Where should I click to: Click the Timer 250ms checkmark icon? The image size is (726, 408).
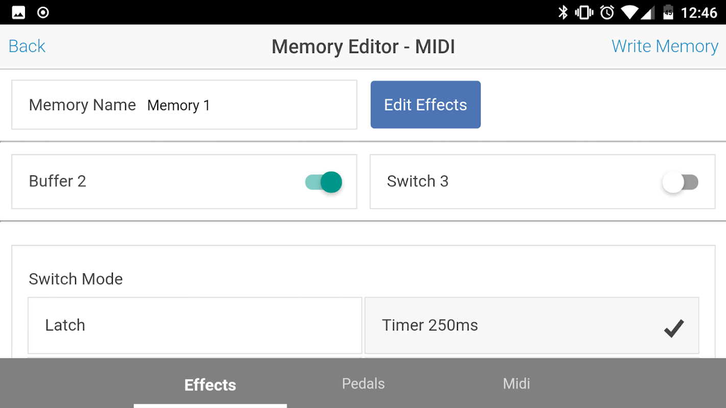[673, 328]
